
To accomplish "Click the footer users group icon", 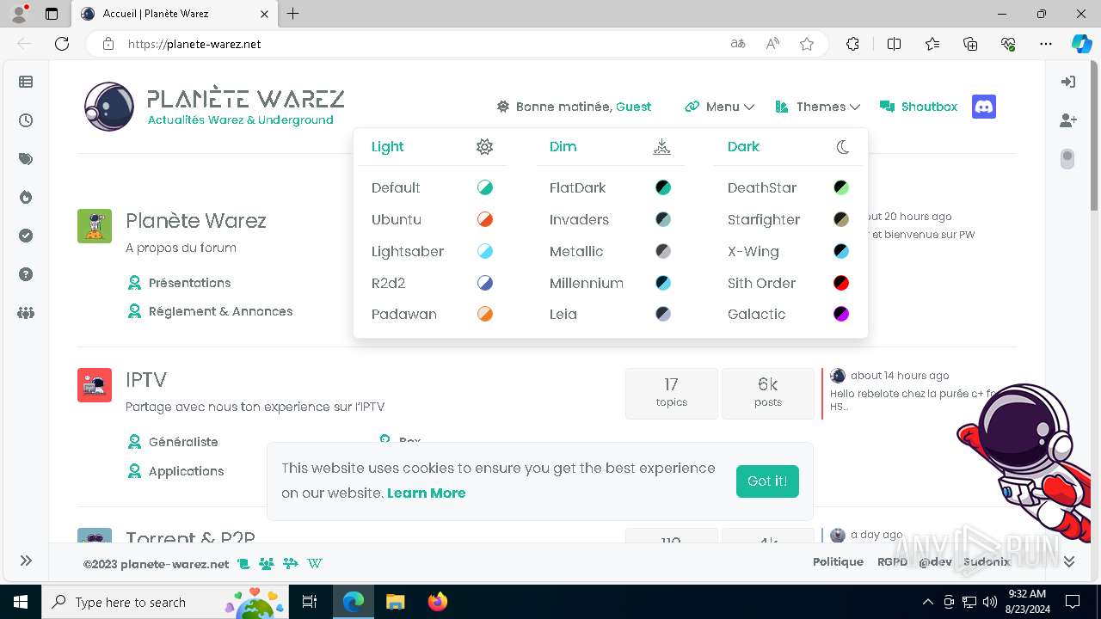I will coord(267,563).
